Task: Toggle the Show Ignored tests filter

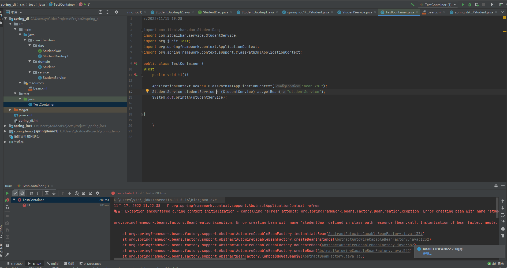Action: click(22, 193)
